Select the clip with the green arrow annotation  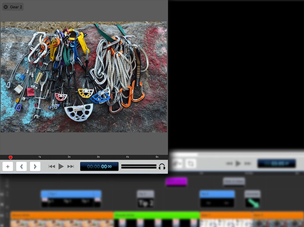tap(252, 199)
